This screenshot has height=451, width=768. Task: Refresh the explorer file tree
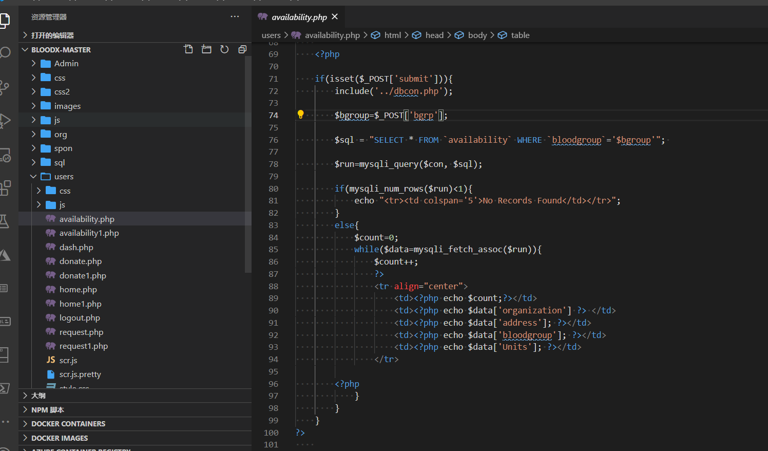click(224, 49)
